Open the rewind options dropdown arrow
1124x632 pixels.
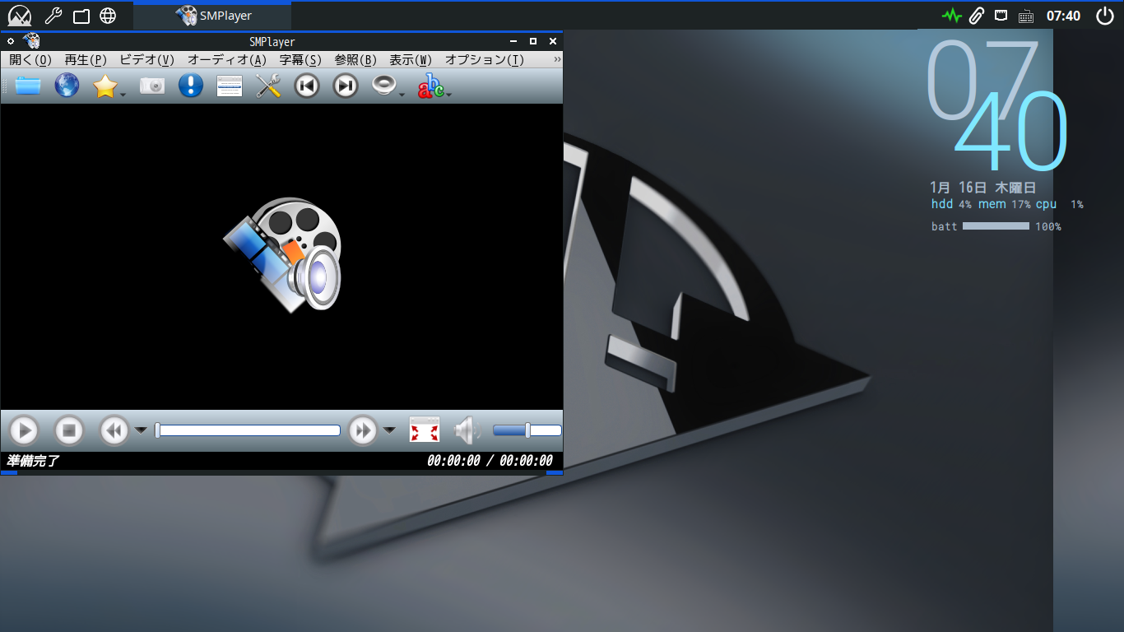coord(141,430)
